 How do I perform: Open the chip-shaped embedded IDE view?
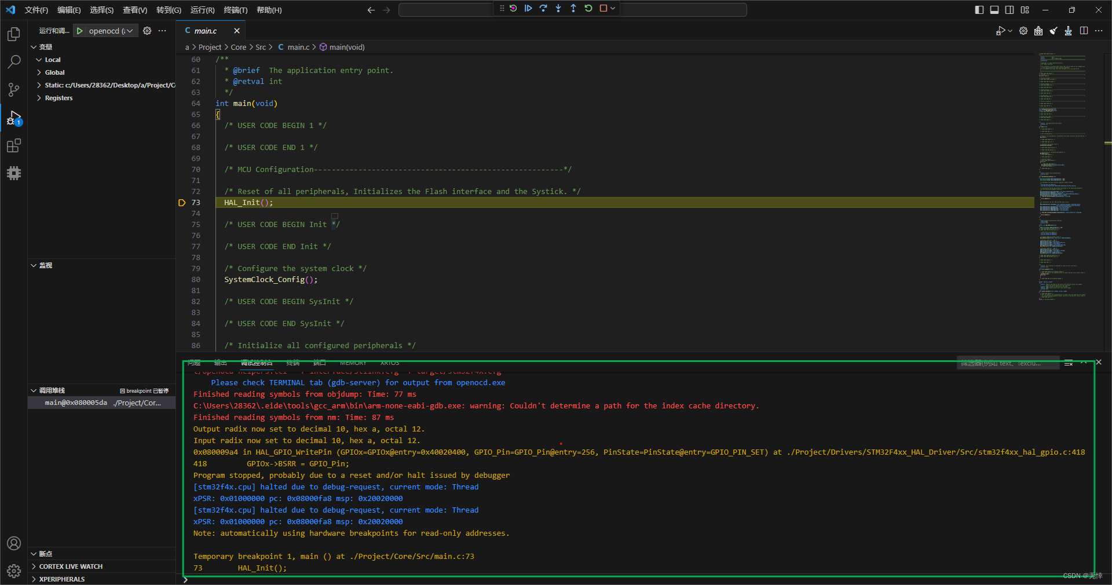[x=14, y=173]
